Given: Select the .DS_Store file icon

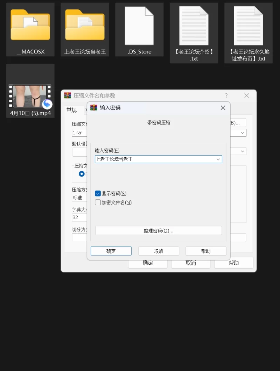Looking at the screenshot, I should pos(139,25).
